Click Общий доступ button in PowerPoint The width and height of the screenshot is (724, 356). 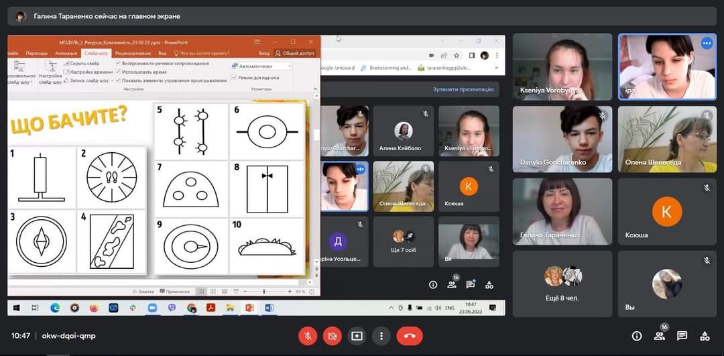(x=296, y=53)
